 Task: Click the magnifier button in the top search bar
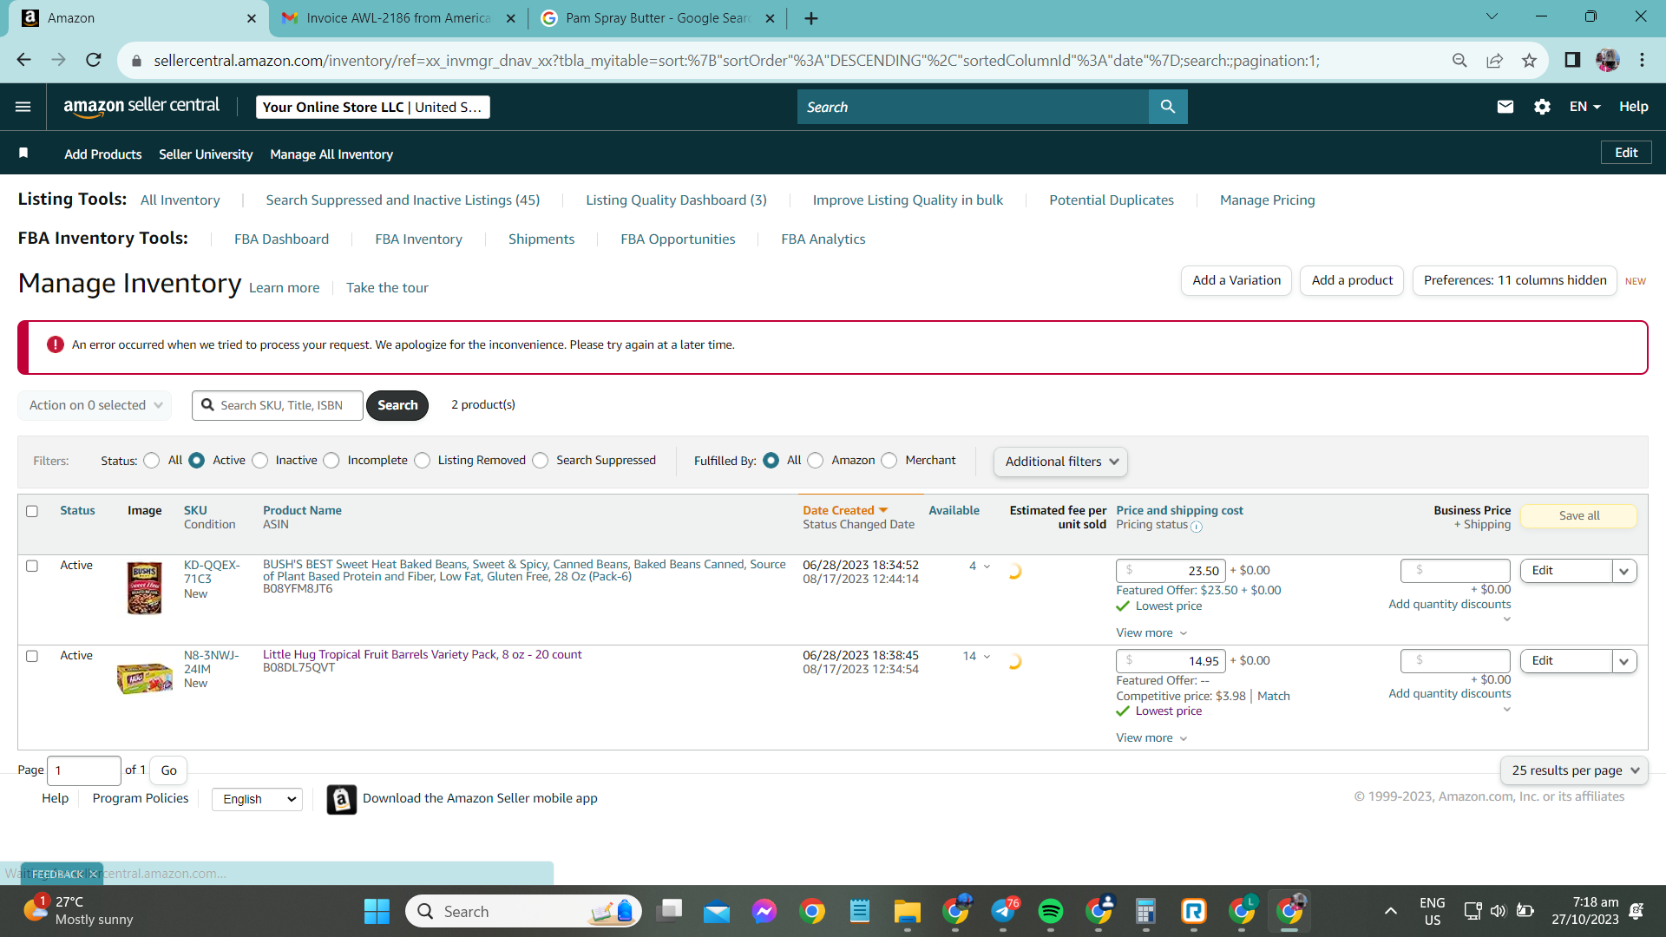click(1168, 107)
